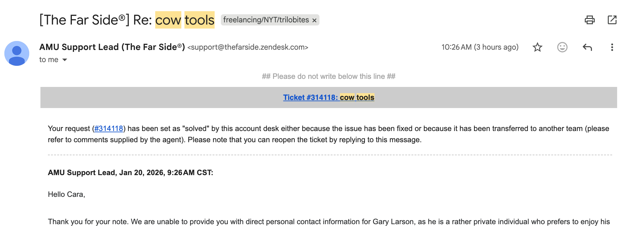Click the support@thefarside.zendesk.com address
The width and height of the screenshot is (619, 231).
(248, 47)
